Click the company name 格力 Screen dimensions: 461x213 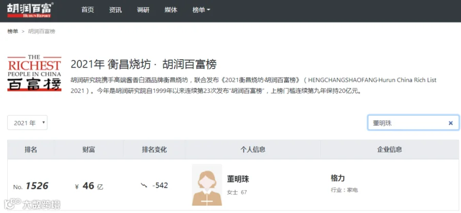click(338, 178)
